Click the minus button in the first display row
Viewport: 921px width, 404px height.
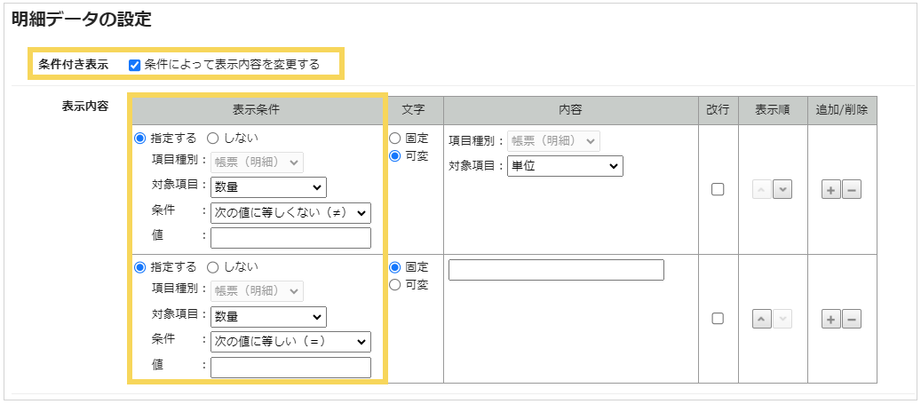(851, 190)
